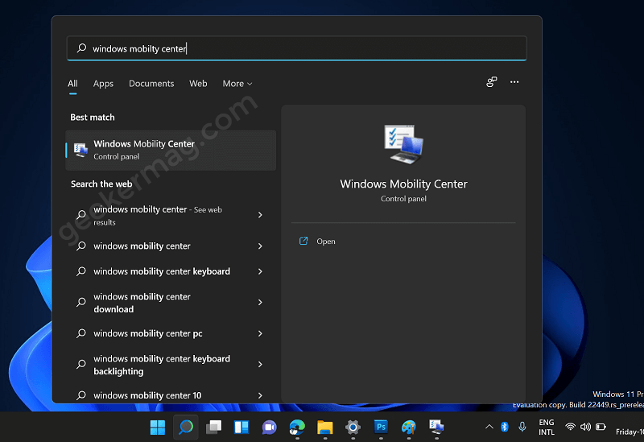
Task: Open the Windows Start button
Action: (158, 428)
